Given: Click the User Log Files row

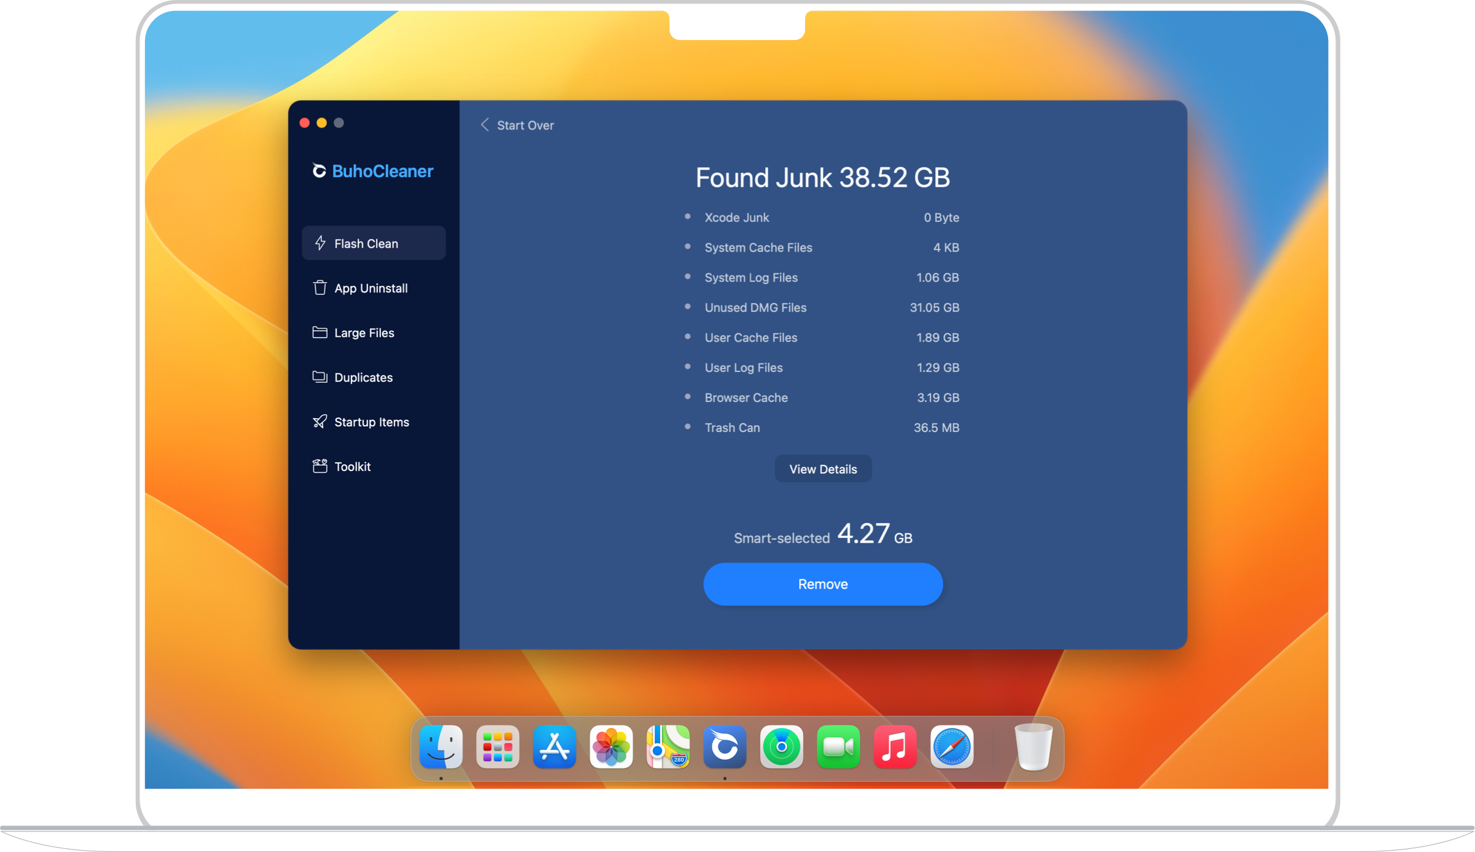Looking at the screenshot, I should tap(822, 368).
